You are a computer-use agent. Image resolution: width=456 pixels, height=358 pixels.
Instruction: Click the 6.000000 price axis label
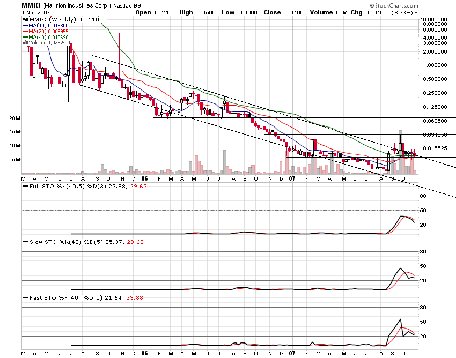(x=435, y=30)
